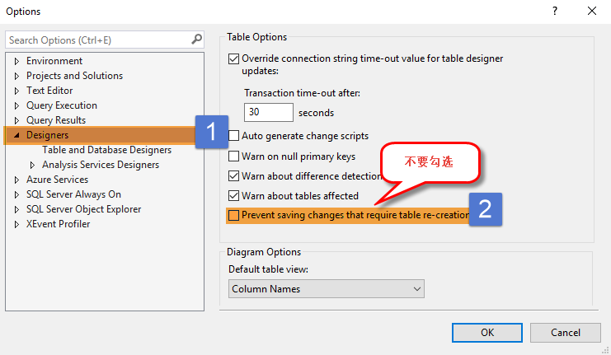Collapse the Designers tree node

[16, 135]
